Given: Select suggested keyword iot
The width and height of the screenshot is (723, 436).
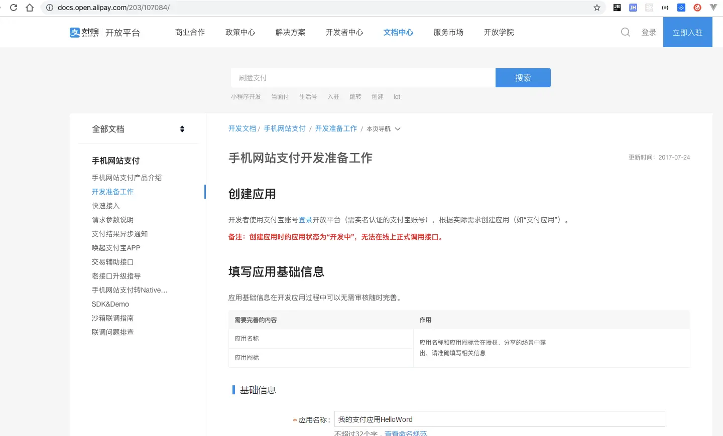Looking at the screenshot, I should pyautogui.click(x=397, y=97).
